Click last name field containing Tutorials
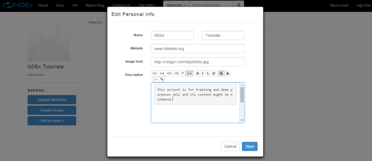The image size is (372, 161). pos(223,35)
